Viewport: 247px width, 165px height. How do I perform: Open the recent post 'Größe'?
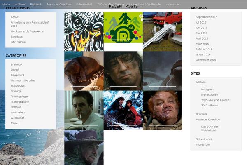pos(14,17)
